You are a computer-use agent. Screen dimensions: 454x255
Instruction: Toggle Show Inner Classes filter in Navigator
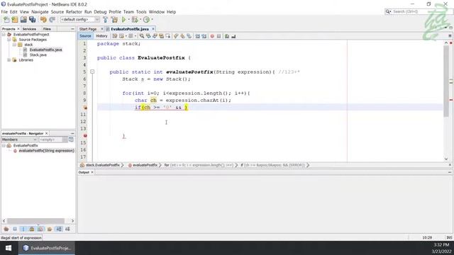point(40,229)
